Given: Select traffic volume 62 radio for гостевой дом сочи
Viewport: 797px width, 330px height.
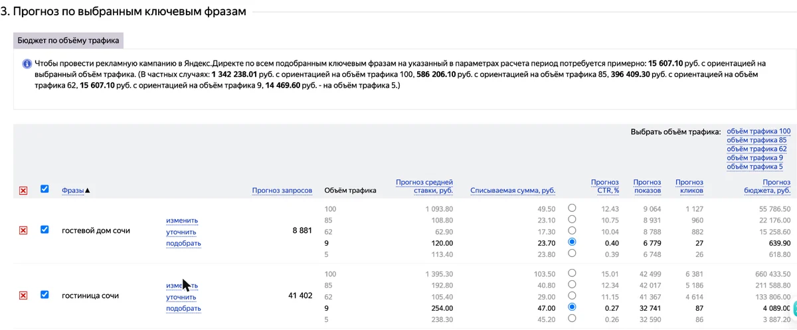Looking at the screenshot, I should [x=572, y=231].
